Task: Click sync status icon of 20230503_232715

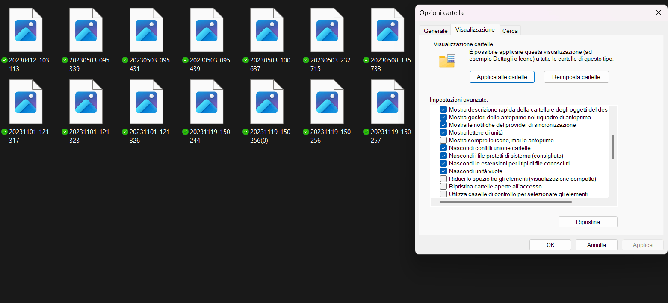Action: (x=306, y=60)
